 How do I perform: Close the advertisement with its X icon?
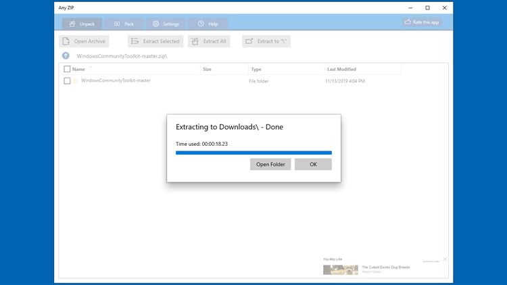coord(445,259)
